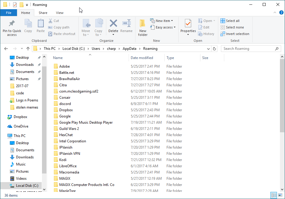Click the Search Roaming input box
This screenshot has width=285, height=199.
(x=249, y=49)
